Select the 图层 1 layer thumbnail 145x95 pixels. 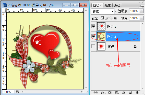(101, 26)
